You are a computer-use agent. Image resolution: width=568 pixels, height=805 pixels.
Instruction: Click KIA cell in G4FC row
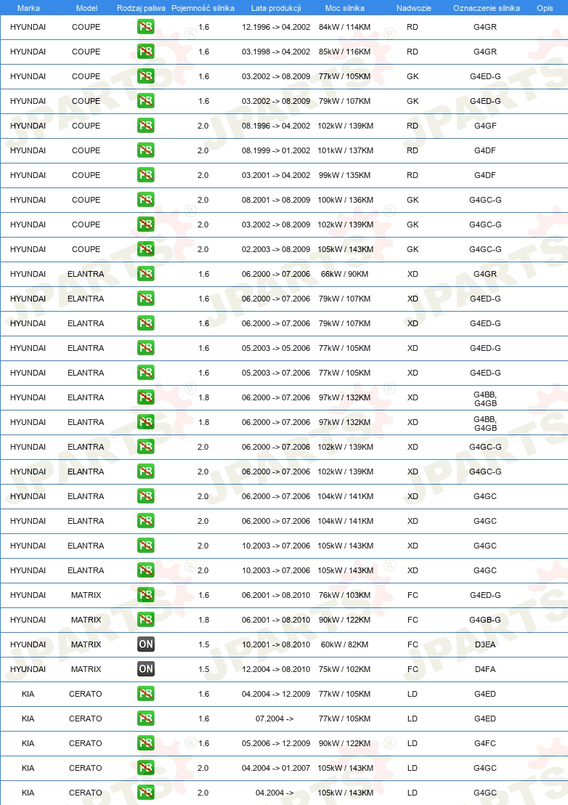28,743
